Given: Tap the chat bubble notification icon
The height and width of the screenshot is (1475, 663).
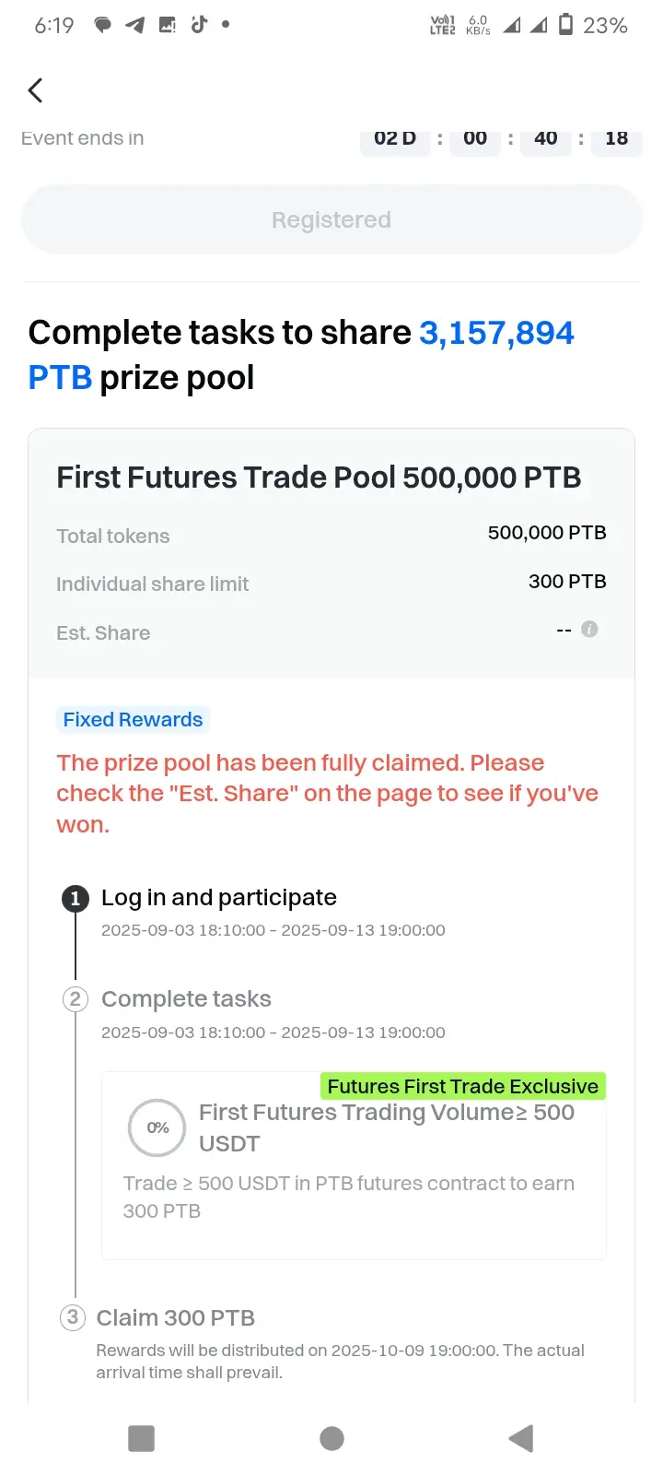Looking at the screenshot, I should pos(102,25).
